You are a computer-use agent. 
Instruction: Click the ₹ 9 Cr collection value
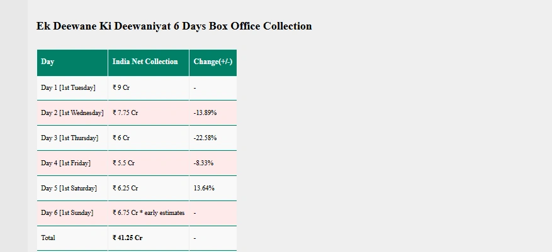(121, 88)
